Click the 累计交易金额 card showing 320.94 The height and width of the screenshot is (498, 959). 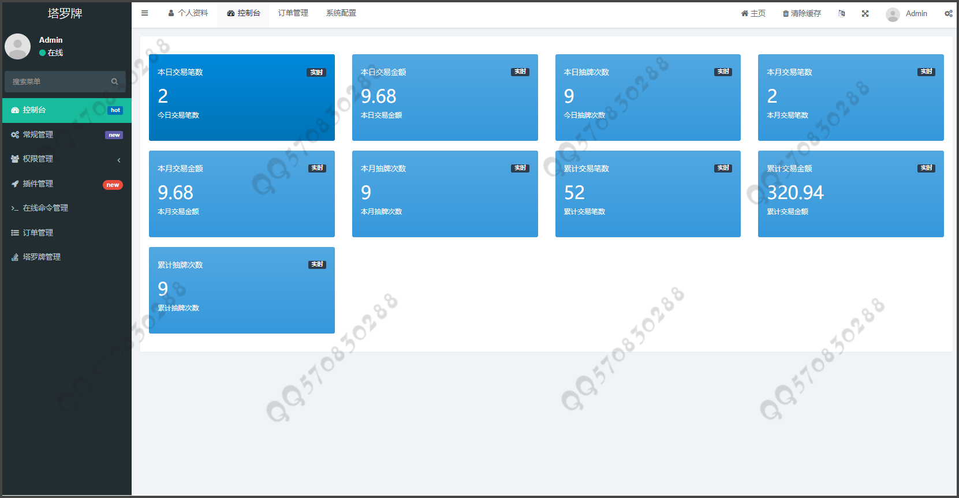[x=850, y=194]
